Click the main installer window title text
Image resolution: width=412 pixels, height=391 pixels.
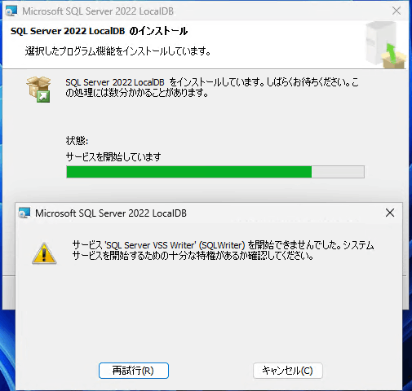[x=98, y=11]
